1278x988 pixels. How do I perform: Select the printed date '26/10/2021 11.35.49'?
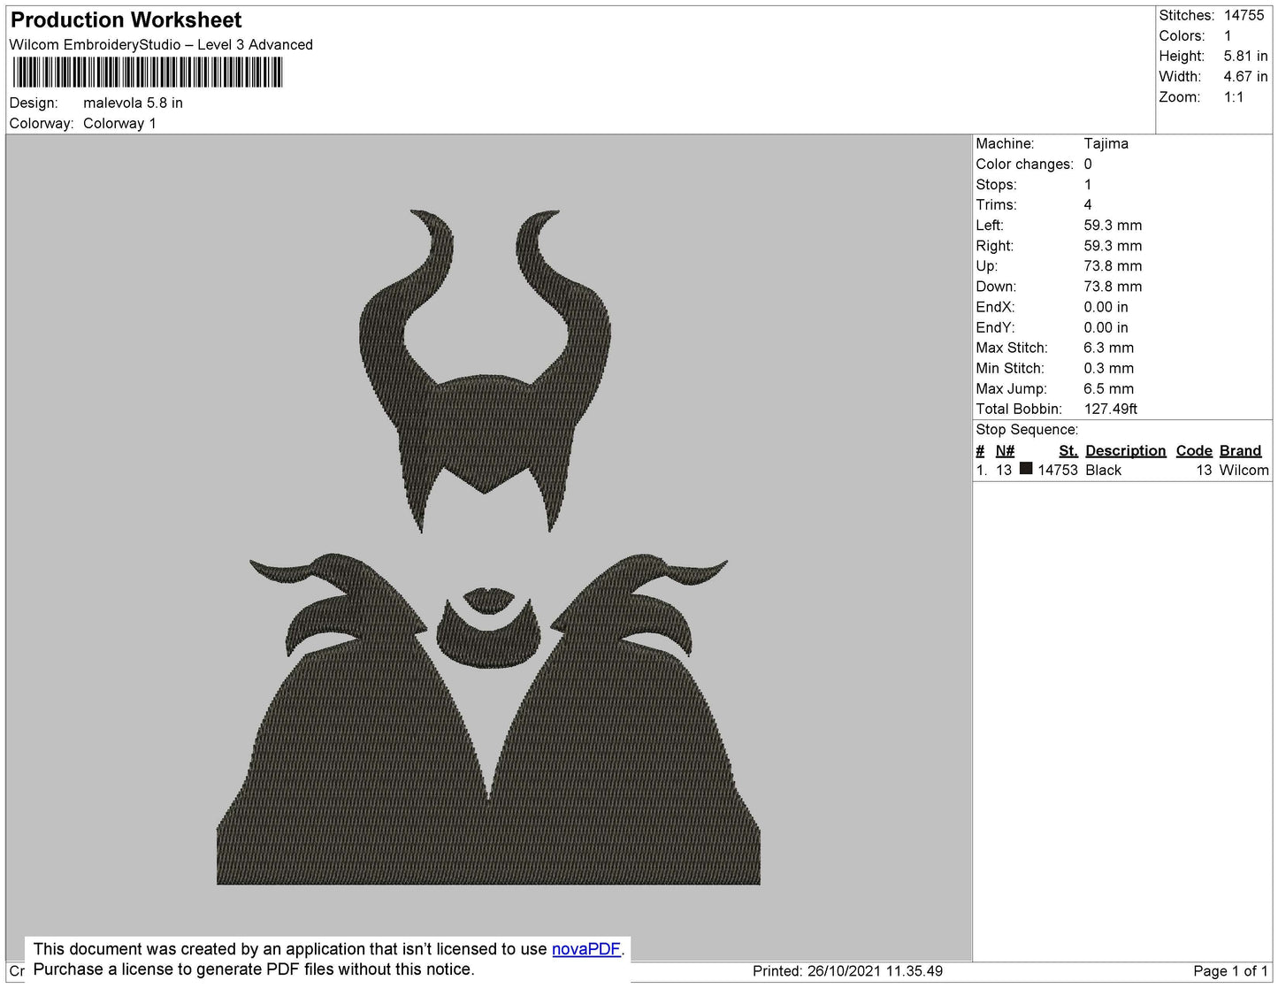pos(875,971)
